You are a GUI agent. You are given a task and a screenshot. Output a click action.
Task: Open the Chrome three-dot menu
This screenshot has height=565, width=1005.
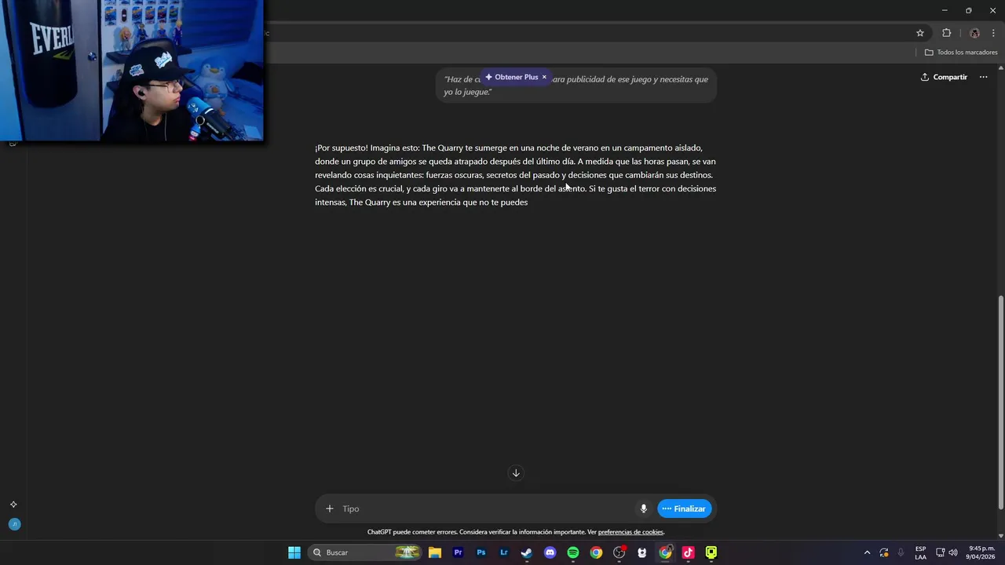pos(993,33)
